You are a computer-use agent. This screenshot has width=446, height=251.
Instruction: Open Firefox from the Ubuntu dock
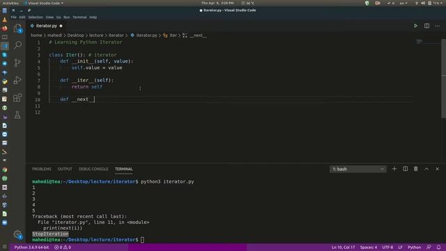(5, 29)
